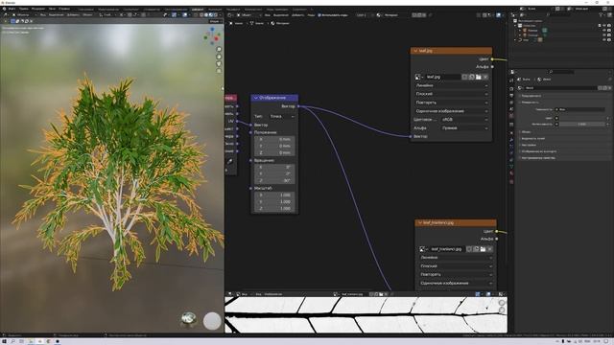Toggle visibility eye of first outliner collection
614x345 pixels.
click(x=603, y=26)
